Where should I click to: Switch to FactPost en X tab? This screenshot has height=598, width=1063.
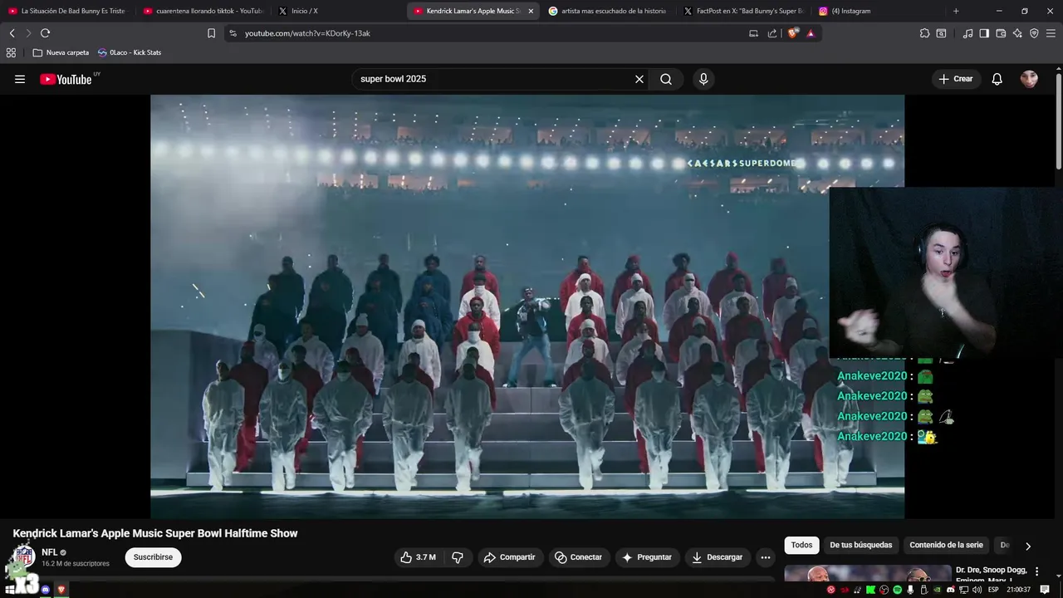pos(743,11)
